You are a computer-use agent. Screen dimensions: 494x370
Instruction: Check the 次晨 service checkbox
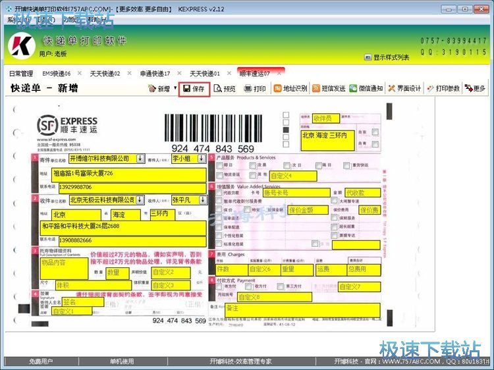click(253, 165)
